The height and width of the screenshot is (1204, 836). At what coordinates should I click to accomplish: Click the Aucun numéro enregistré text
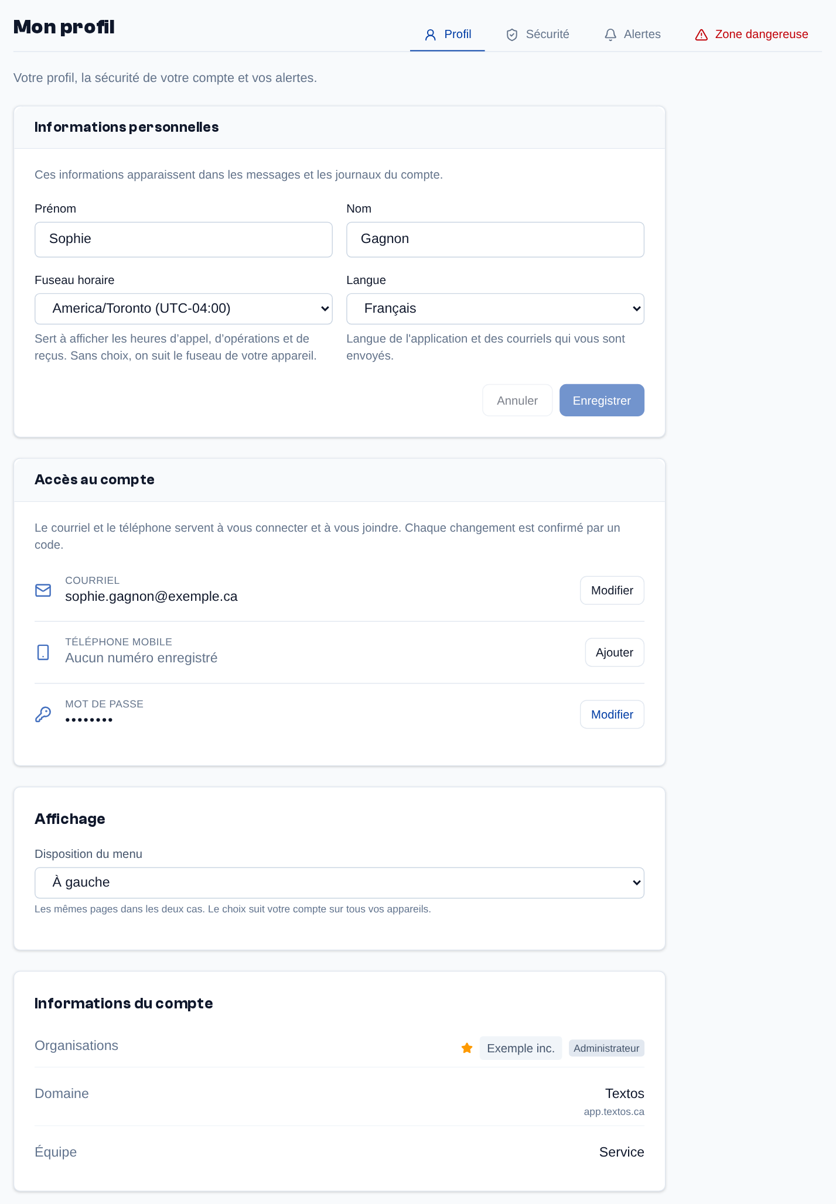tap(141, 658)
